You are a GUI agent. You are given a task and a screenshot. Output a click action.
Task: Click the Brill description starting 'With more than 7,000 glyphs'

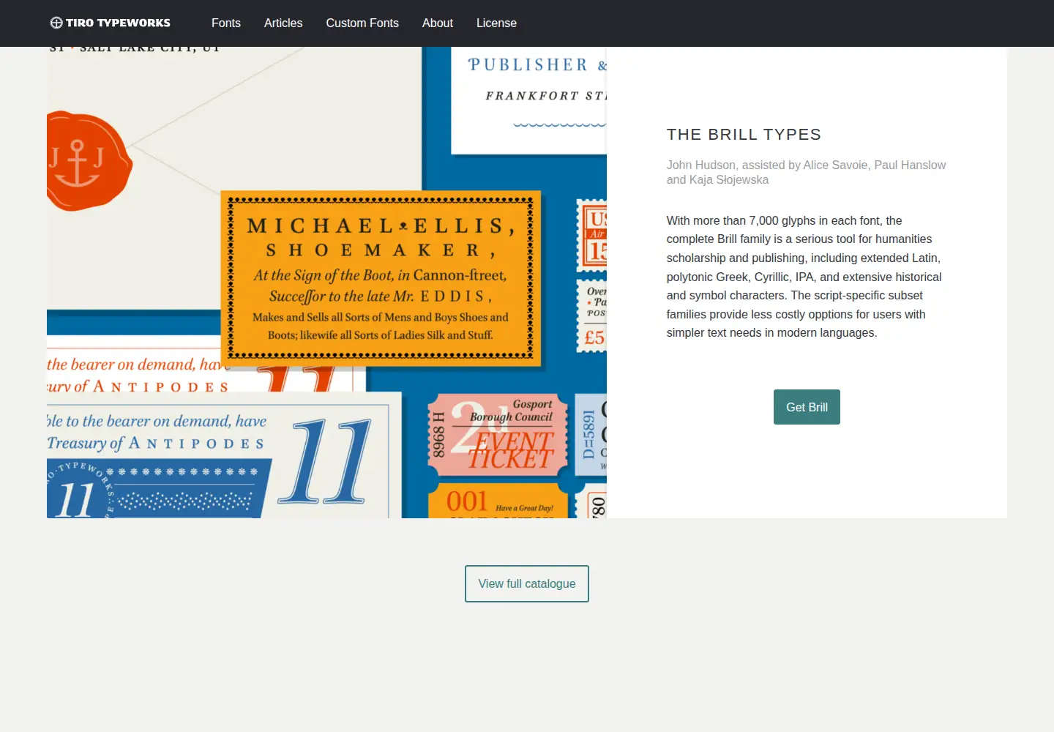tap(805, 277)
